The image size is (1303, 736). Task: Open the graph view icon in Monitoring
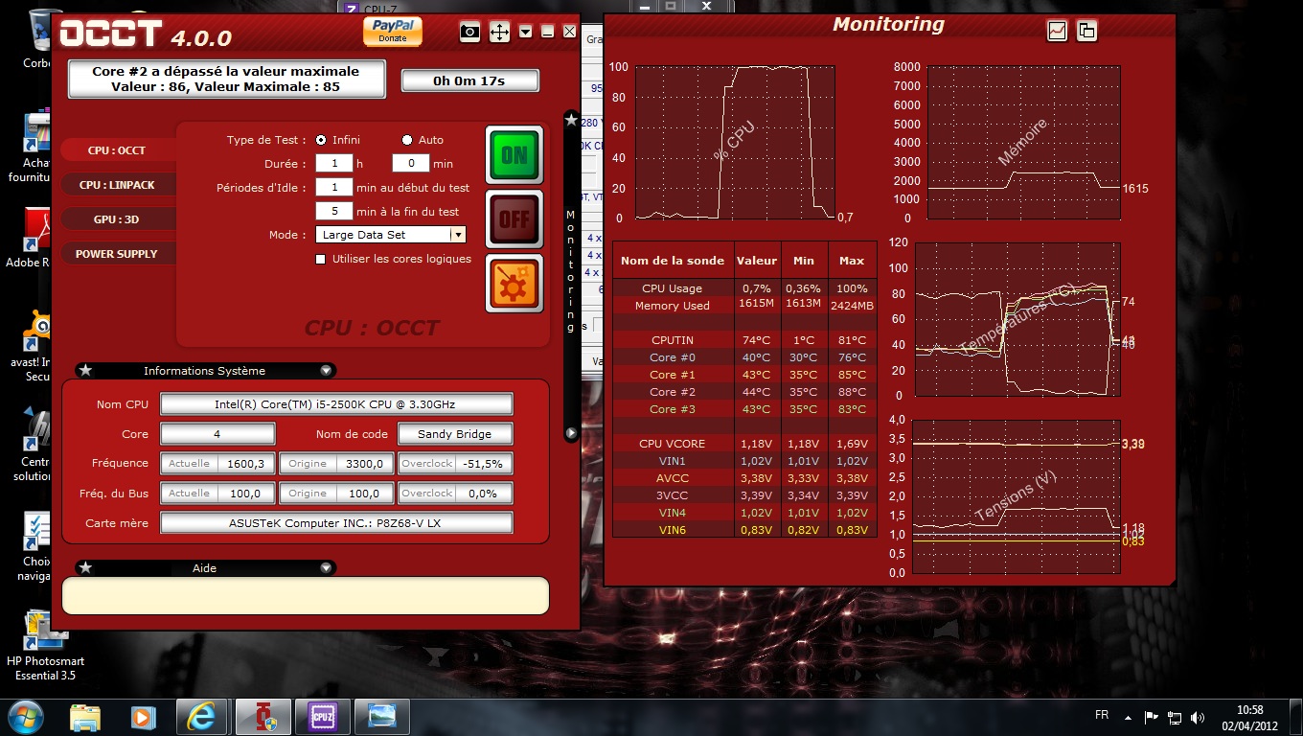coord(1057,31)
